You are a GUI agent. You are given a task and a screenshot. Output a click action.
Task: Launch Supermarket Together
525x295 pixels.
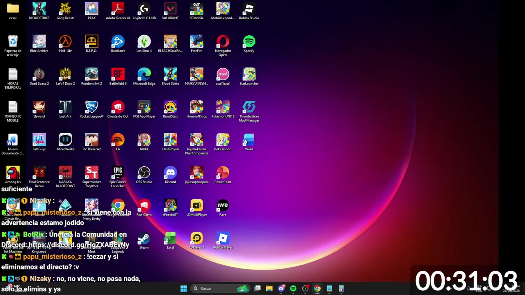point(91,177)
